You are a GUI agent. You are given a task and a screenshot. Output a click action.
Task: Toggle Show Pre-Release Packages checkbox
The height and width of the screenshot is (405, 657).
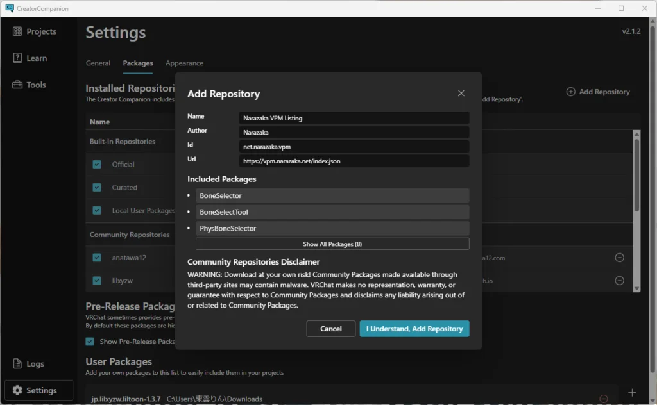90,342
